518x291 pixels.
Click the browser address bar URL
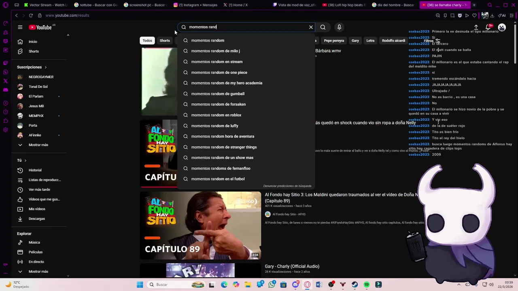(x=67, y=15)
